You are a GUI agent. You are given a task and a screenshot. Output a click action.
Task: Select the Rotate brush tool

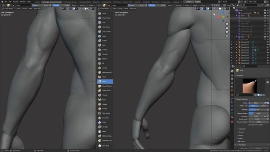click(105, 109)
